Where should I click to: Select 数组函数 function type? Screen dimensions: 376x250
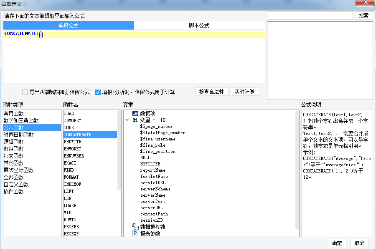click(x=32, y=149)
